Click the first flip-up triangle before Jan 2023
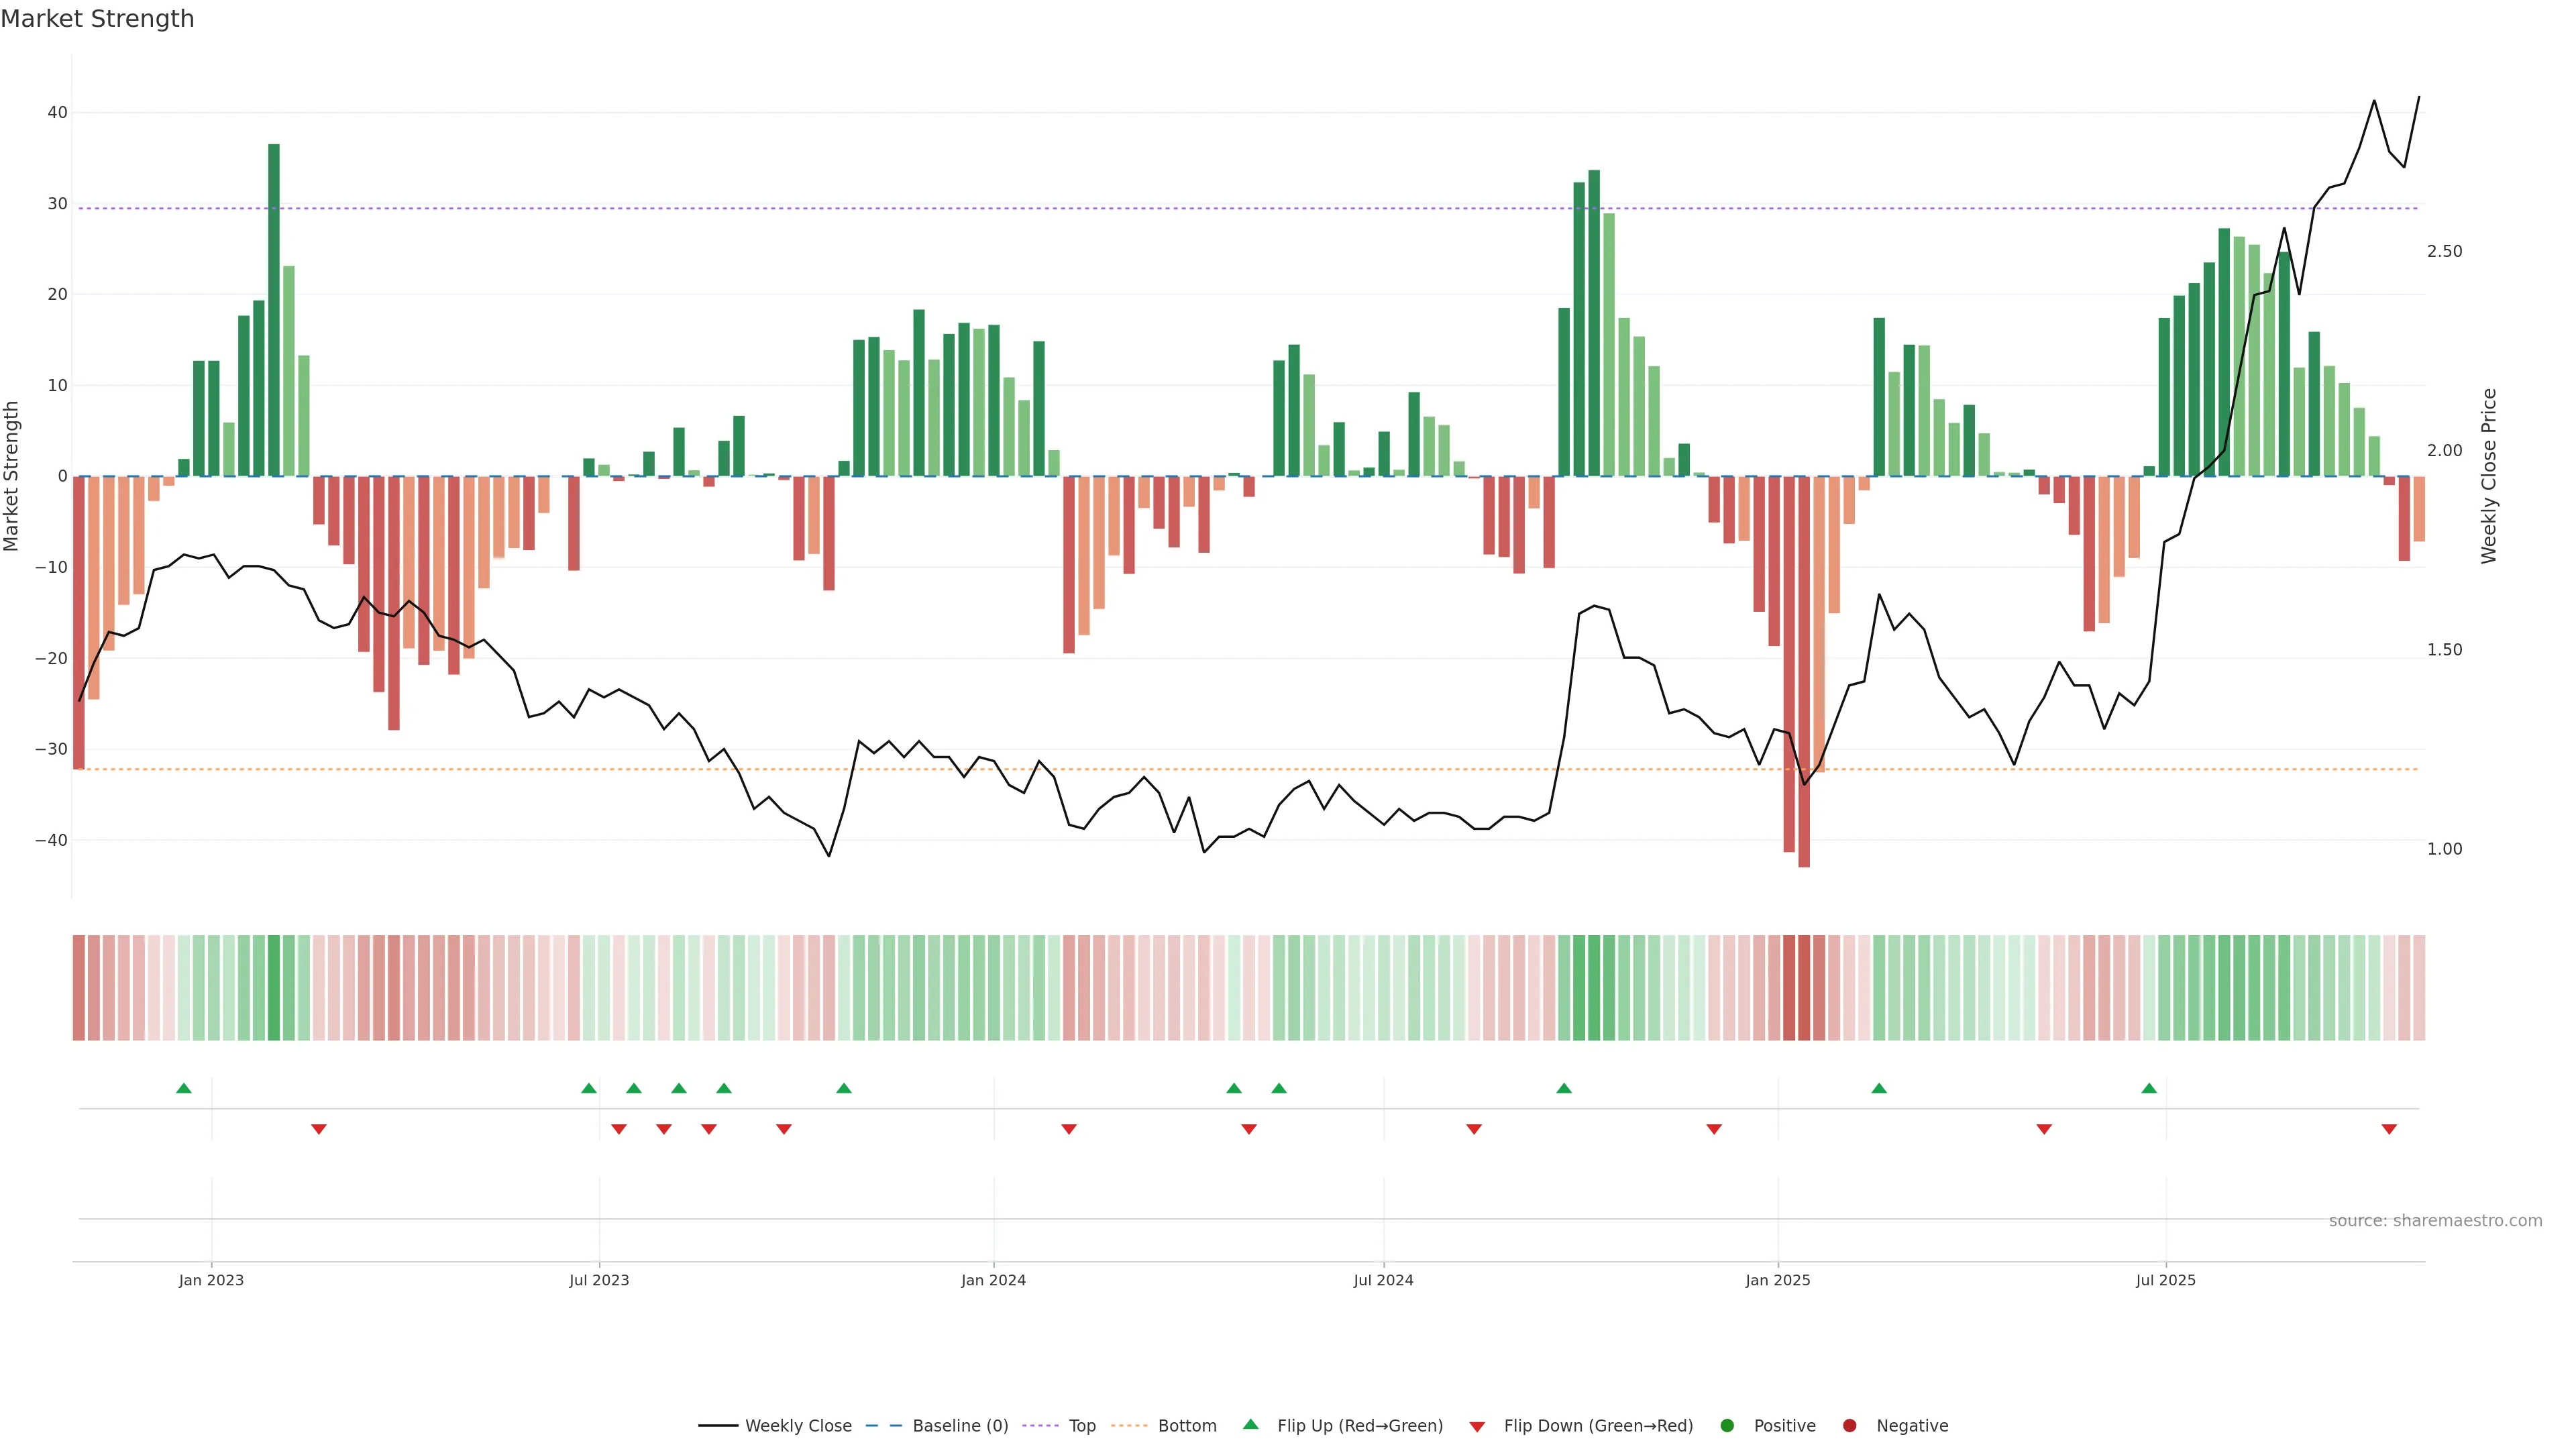The height and width of the screenshot is (1449, 2576). (184, 1088)
